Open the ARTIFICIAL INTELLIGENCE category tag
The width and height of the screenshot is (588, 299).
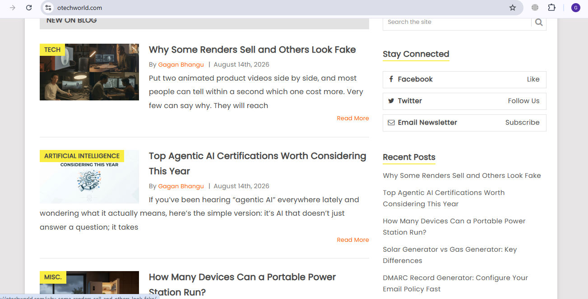coord(82,156)
